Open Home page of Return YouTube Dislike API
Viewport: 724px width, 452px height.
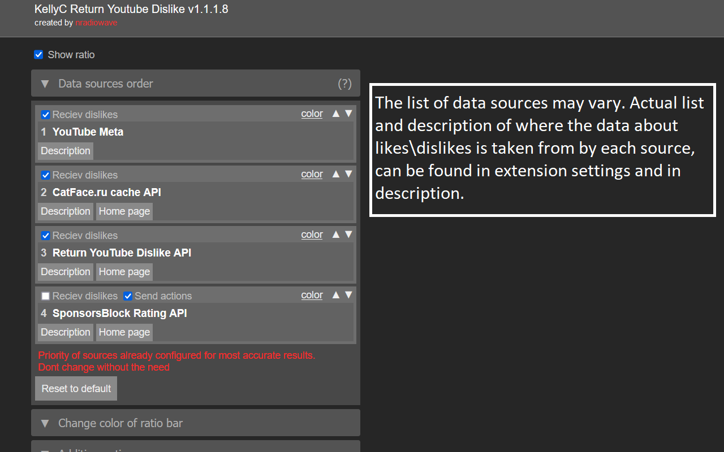click(124, 272)
